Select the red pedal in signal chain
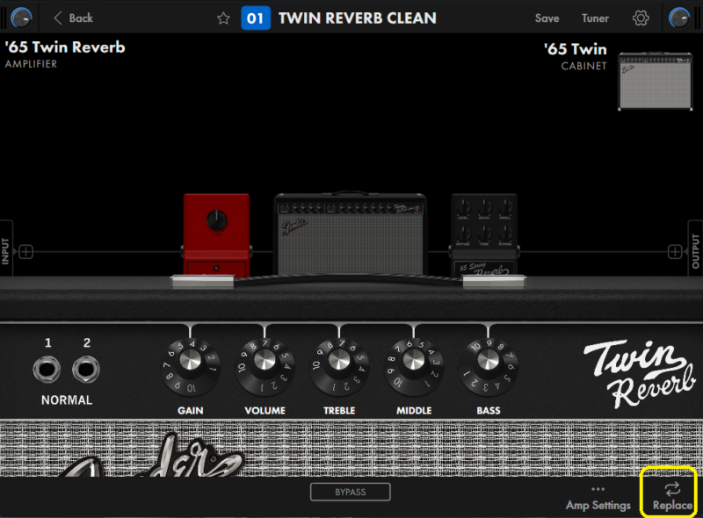Screen dimensions: 703x518 [216, 235]
